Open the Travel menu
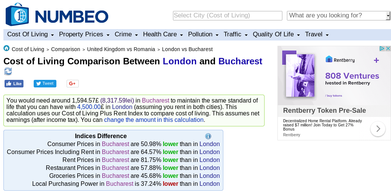 click(317, 34)
